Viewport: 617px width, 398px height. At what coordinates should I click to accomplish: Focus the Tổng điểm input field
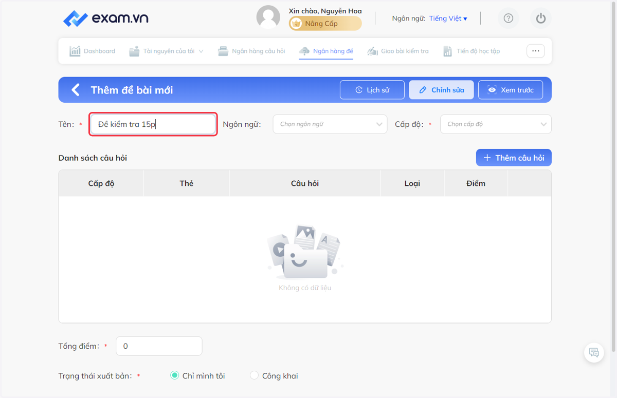tap(159, 346)
